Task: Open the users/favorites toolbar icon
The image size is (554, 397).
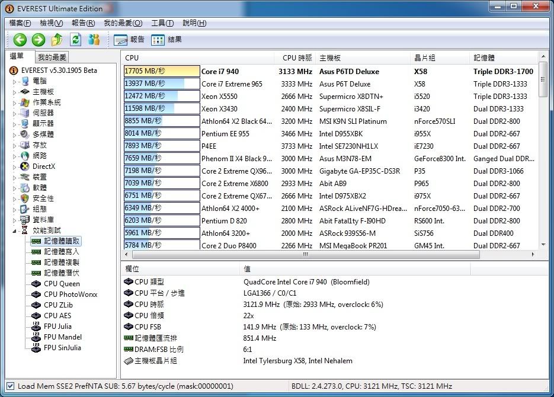Action: tap(94, 40)
